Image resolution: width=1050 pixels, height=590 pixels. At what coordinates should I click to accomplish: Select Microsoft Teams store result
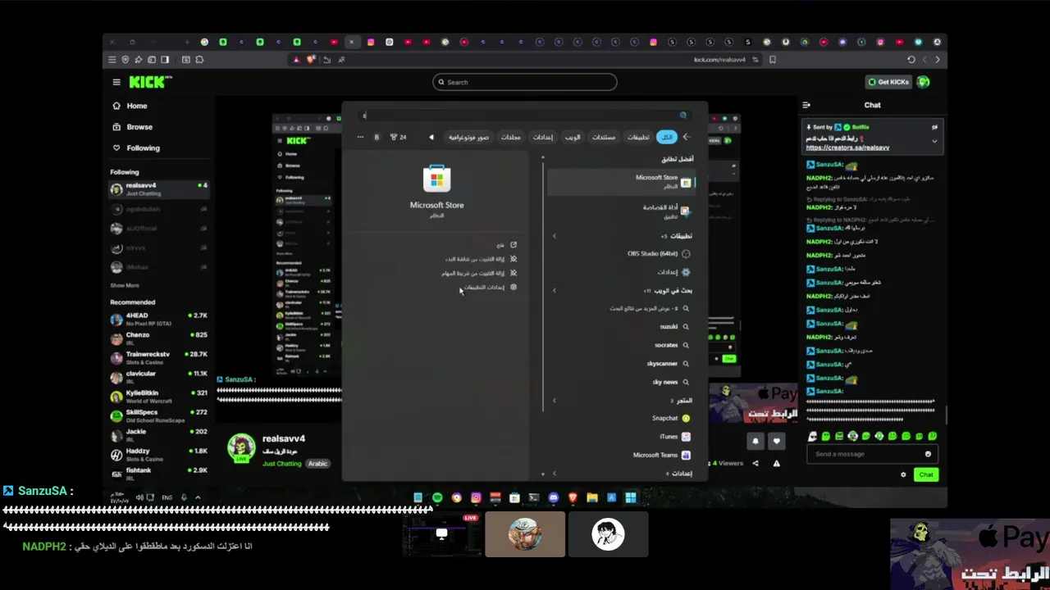click(621, 455)
